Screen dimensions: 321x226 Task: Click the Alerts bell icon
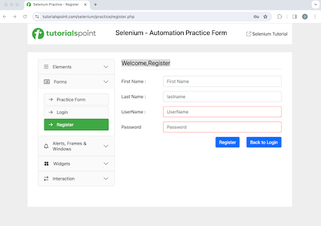(46, 146)
